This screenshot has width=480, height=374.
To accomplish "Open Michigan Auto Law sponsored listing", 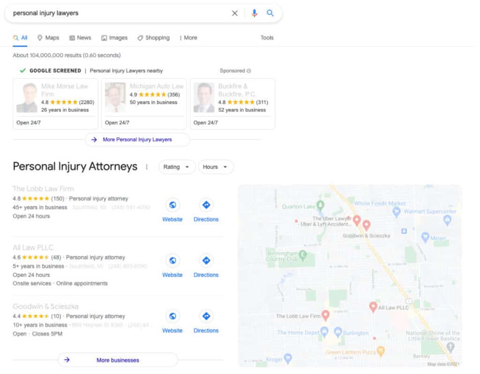I will (x=144, y=104).
